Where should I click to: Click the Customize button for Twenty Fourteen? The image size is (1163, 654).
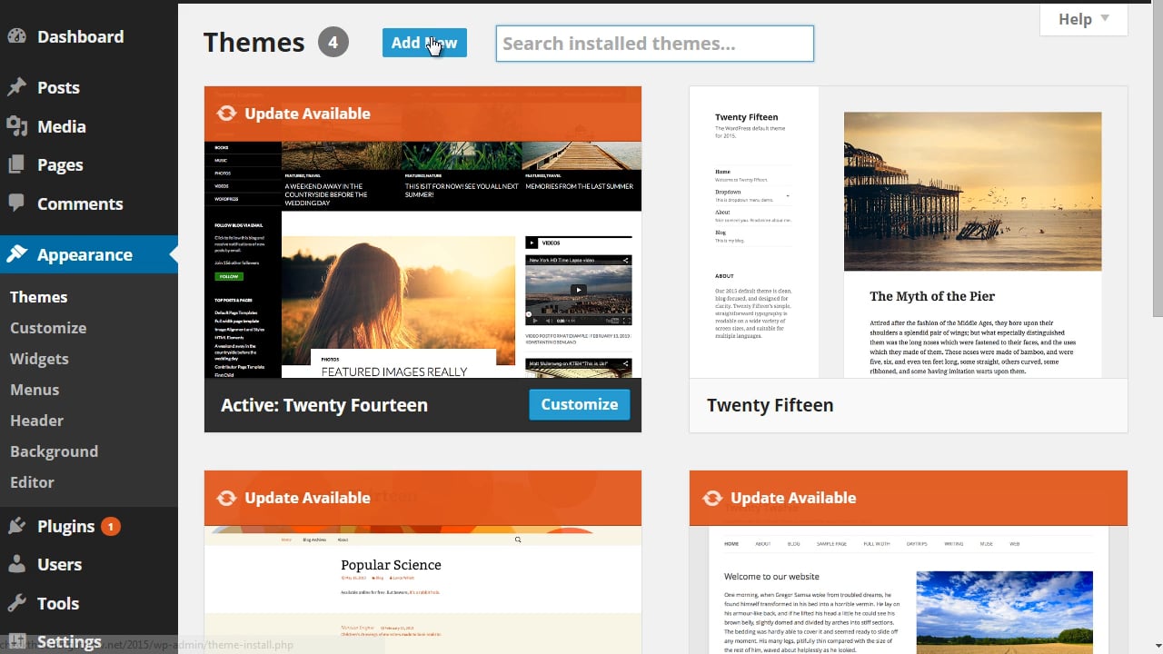coord(579,404)
